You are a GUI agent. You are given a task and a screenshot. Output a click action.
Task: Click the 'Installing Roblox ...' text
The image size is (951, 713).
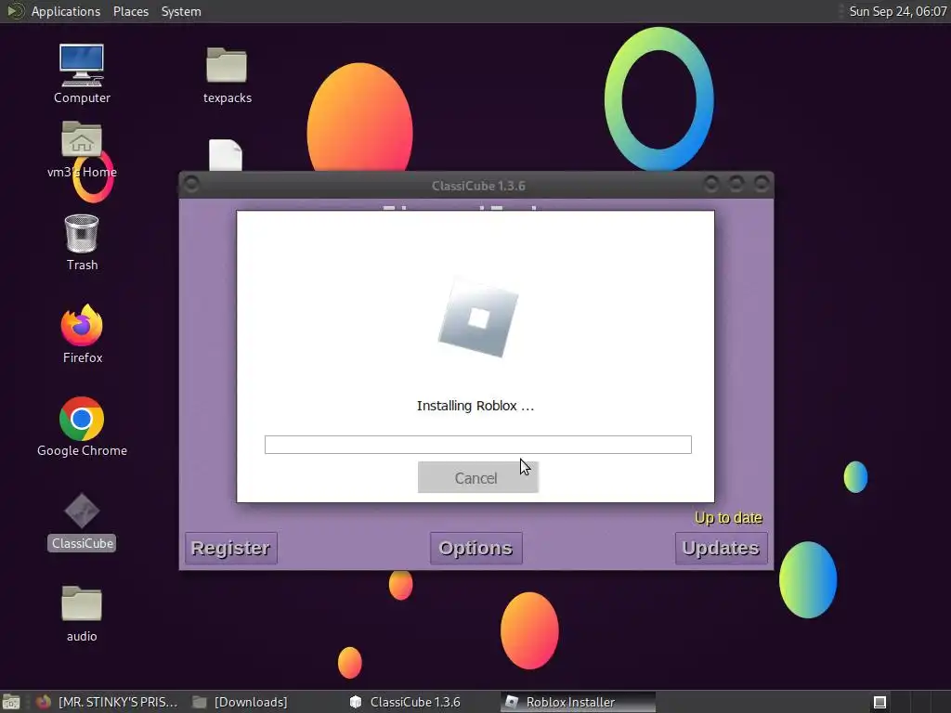click(x=475, y=406)
